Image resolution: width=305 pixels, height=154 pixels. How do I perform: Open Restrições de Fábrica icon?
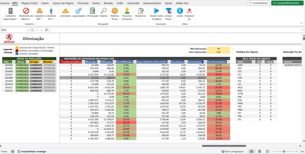tap(26, 11)
